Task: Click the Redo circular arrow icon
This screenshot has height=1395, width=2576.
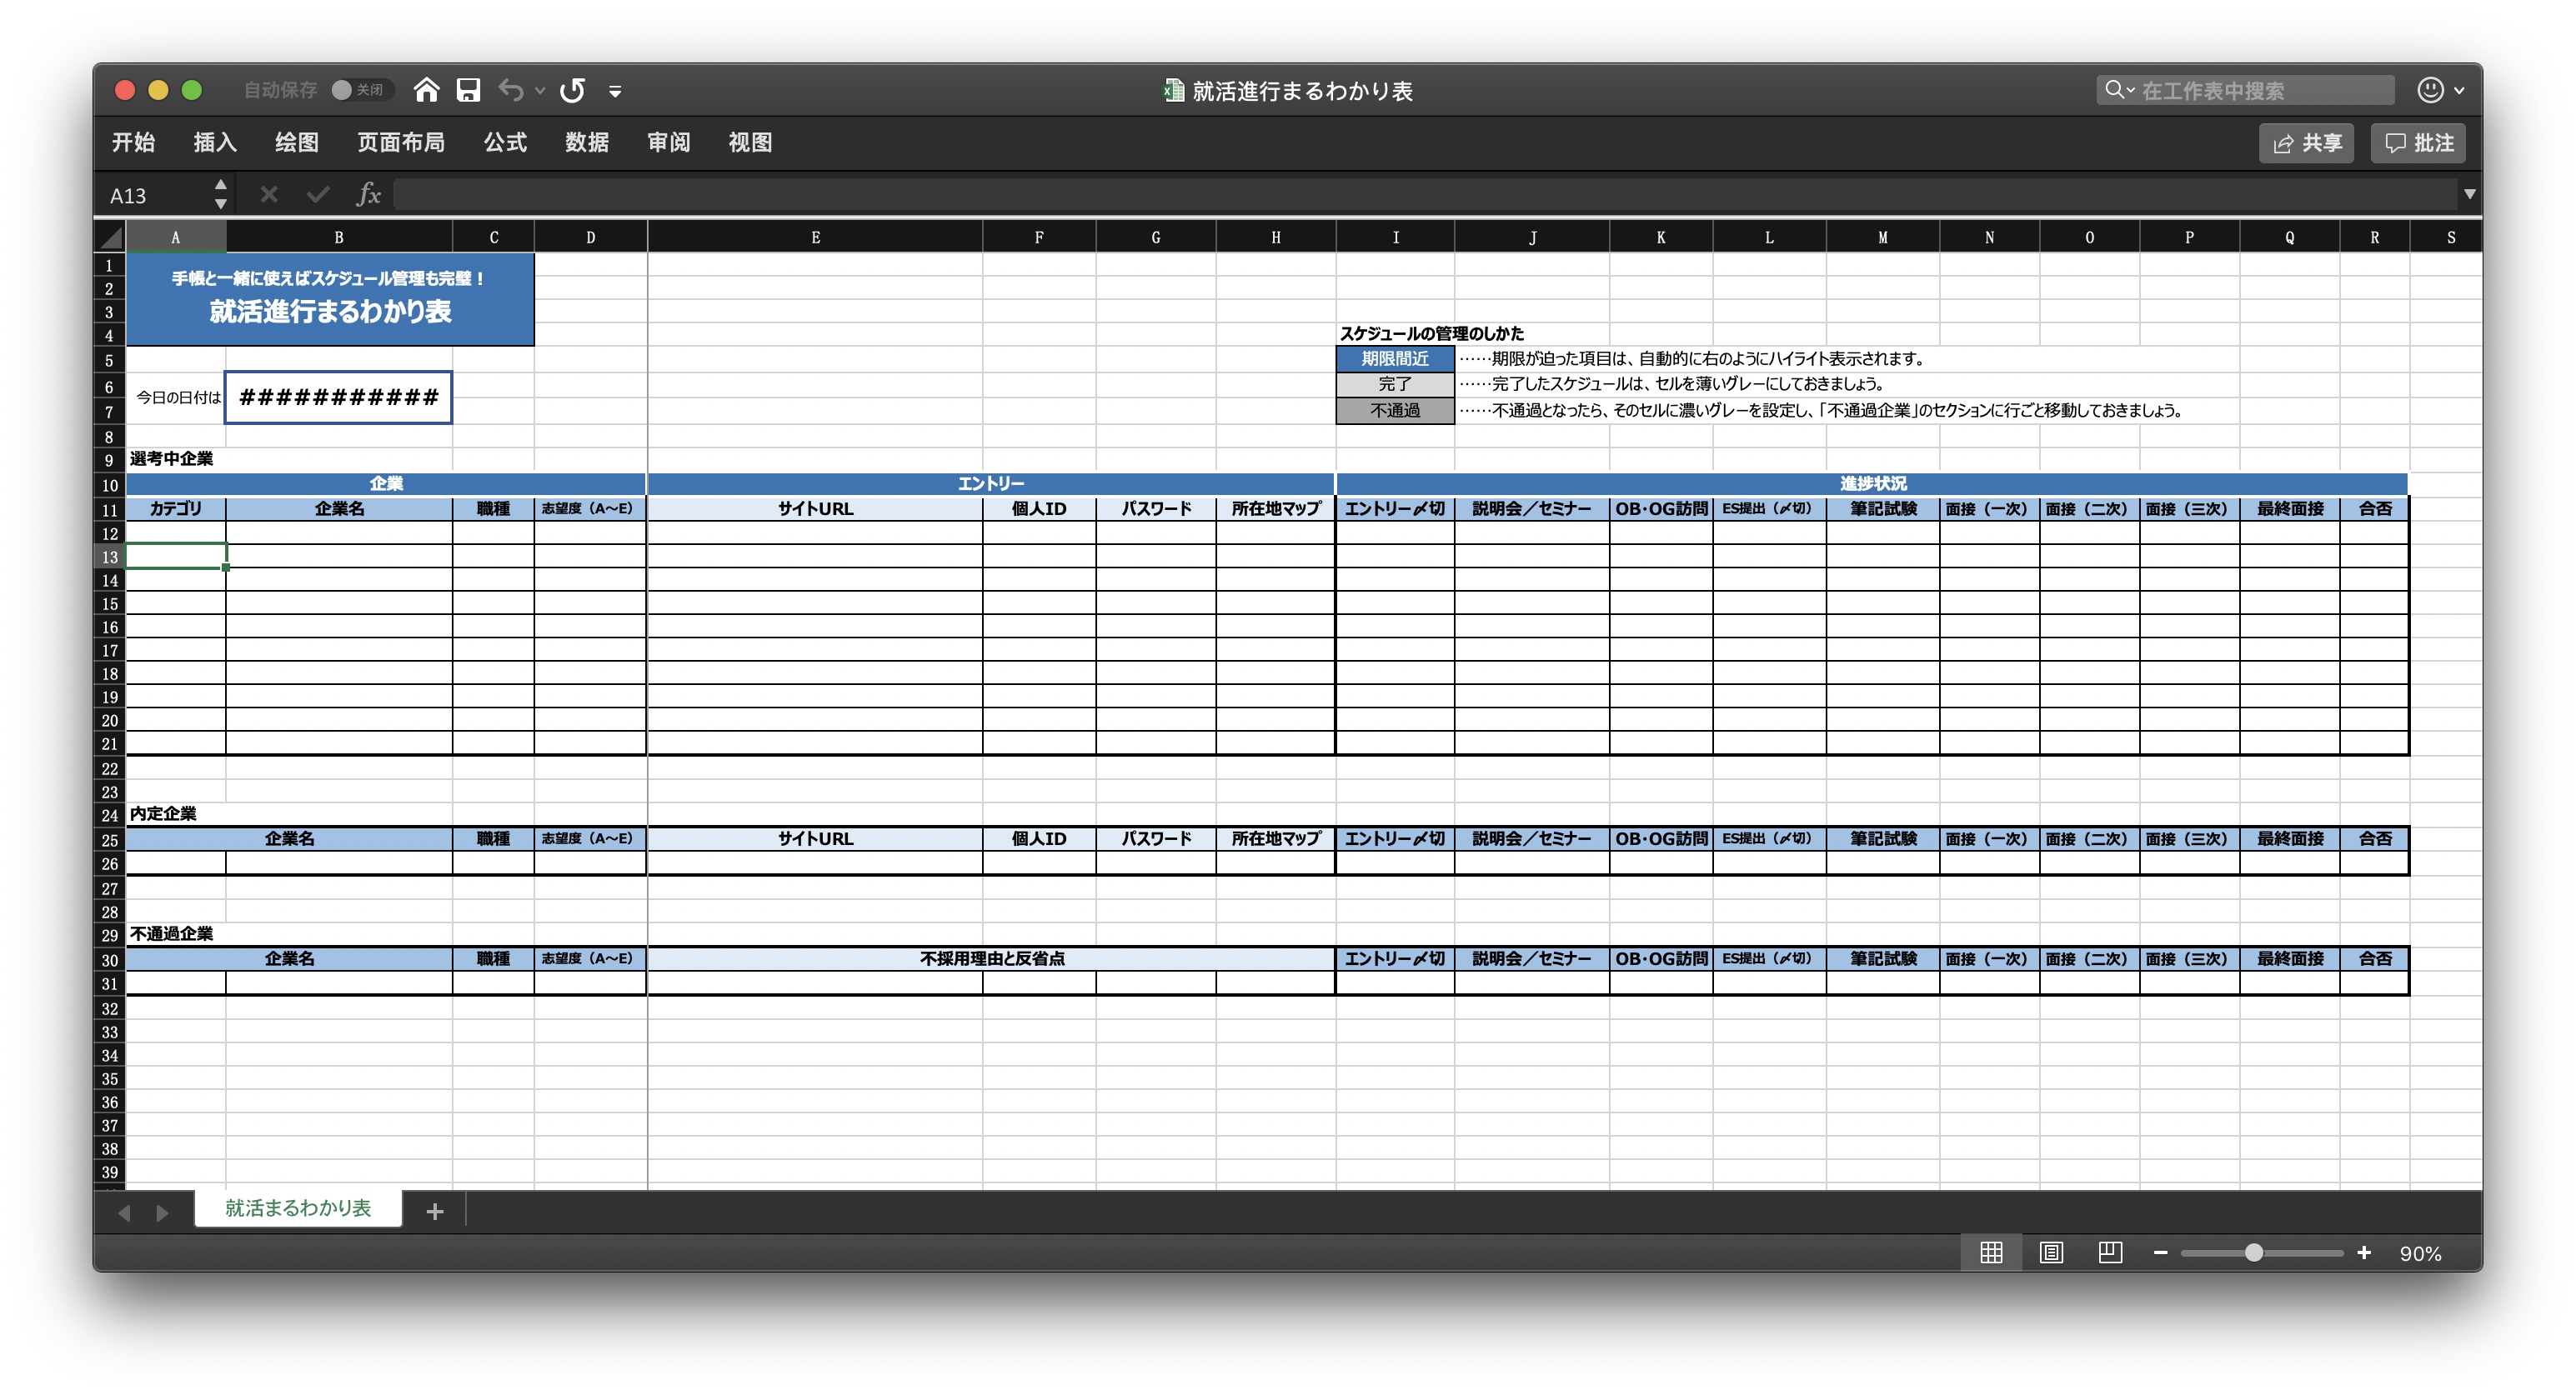Action: pos(572,91)
